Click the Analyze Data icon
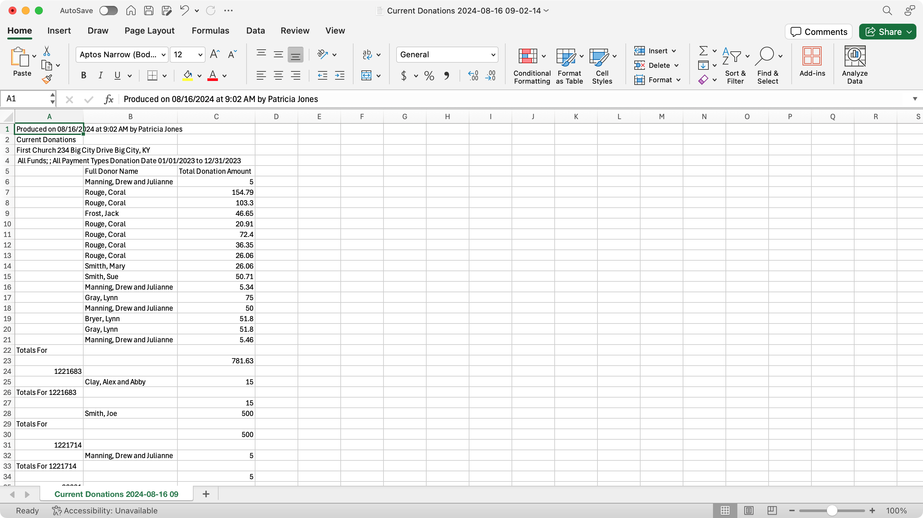Image resolution: width=923 pixels, height=518 pixels. click(855, 65)
